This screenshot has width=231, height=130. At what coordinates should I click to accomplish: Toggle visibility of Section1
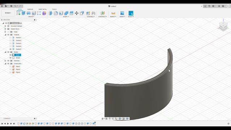(x=10, y=38)
